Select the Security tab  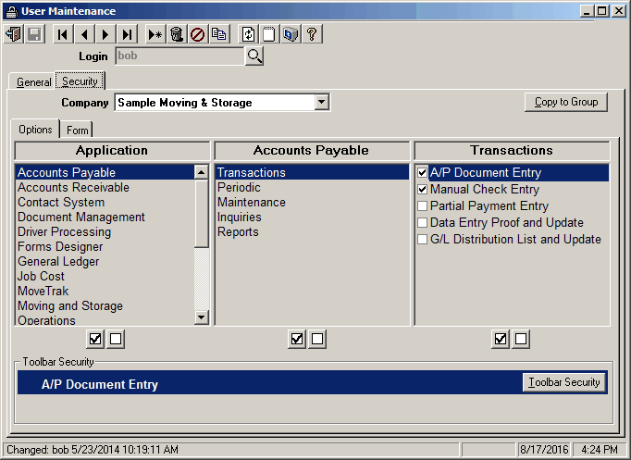coord(80,81)
